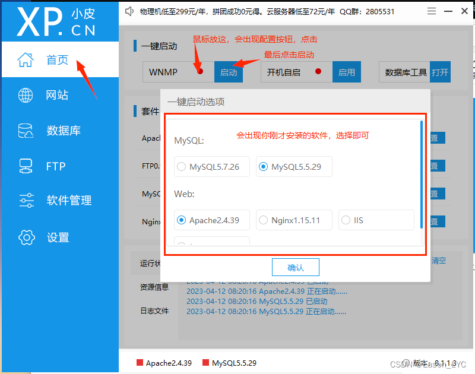Switch to the FTP section
475x374 pixels.
coord(60,166)
